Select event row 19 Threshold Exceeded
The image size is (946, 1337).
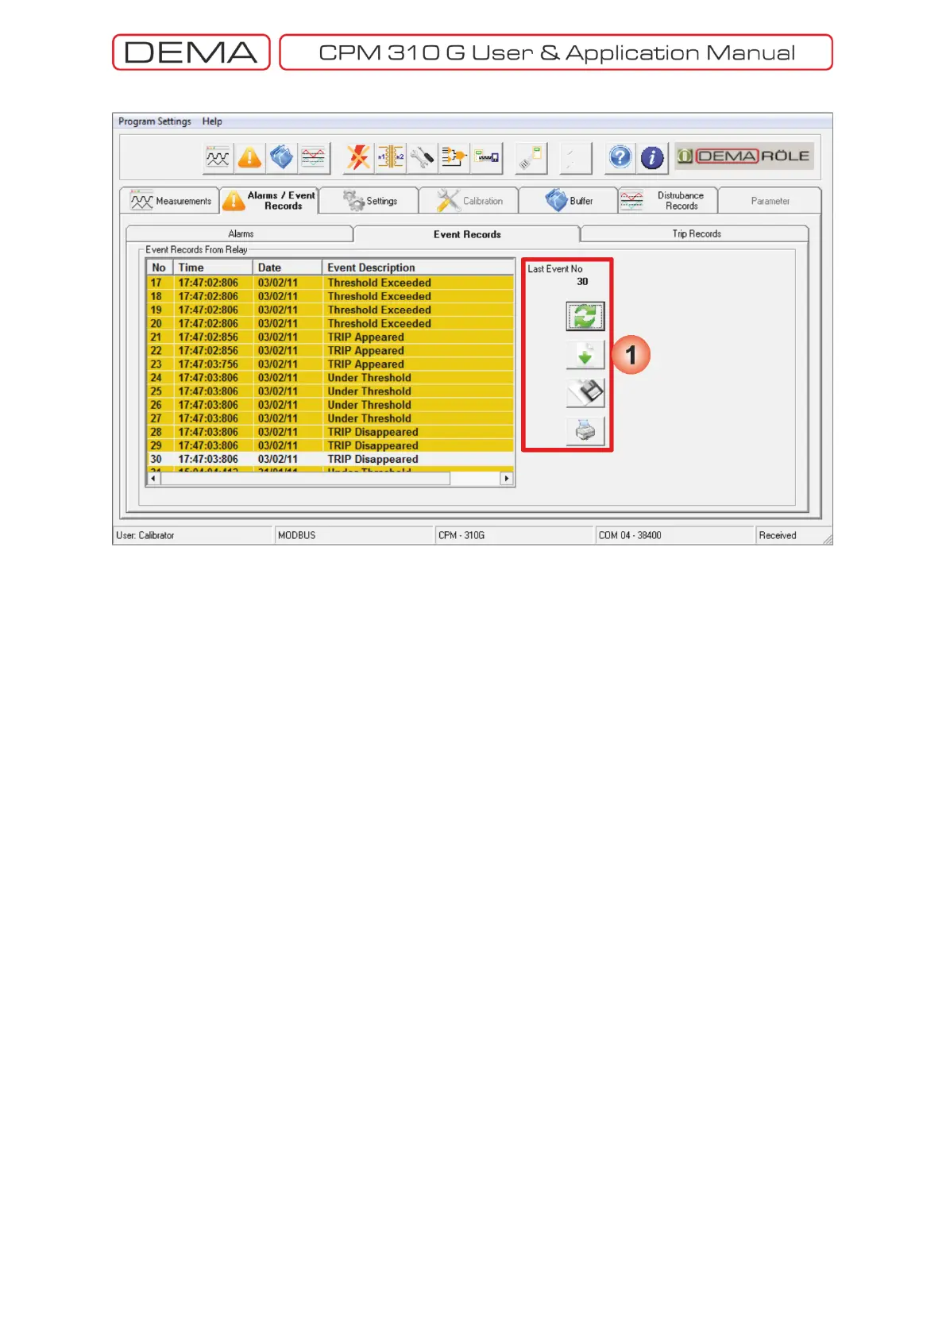click(330, 310)
